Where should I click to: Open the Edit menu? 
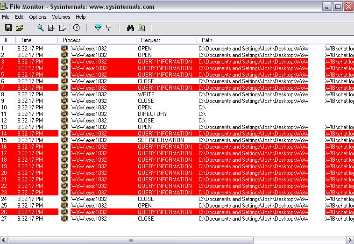19,17
